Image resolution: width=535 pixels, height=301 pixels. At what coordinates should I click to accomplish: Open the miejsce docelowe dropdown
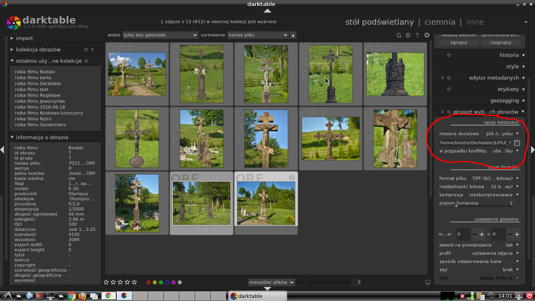coord(479,134)
